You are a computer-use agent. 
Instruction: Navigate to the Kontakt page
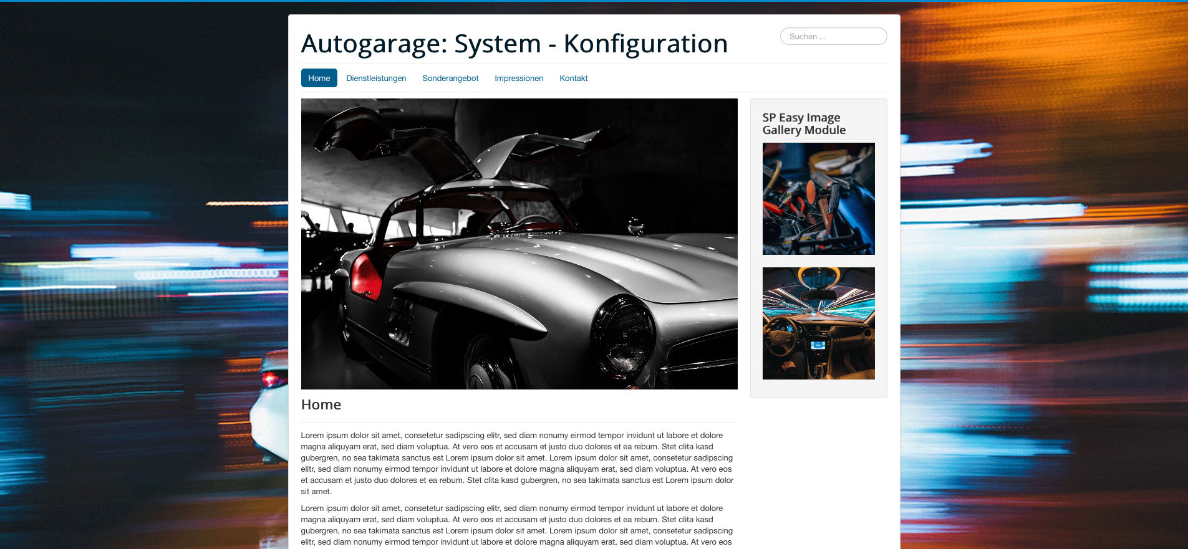[x=573, y=78]
